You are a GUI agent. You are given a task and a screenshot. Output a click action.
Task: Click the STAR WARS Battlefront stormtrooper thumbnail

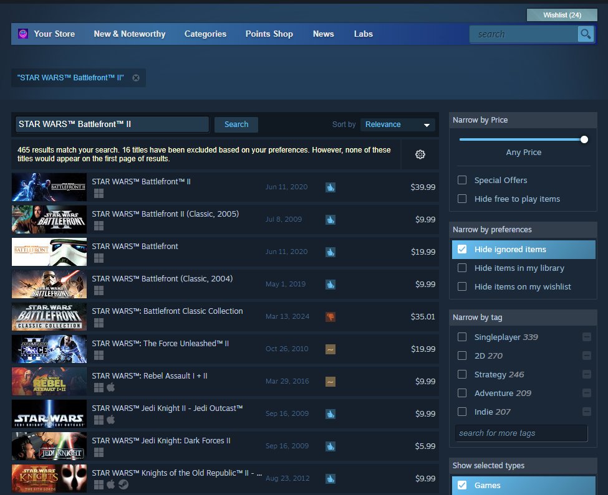point(49,252)
